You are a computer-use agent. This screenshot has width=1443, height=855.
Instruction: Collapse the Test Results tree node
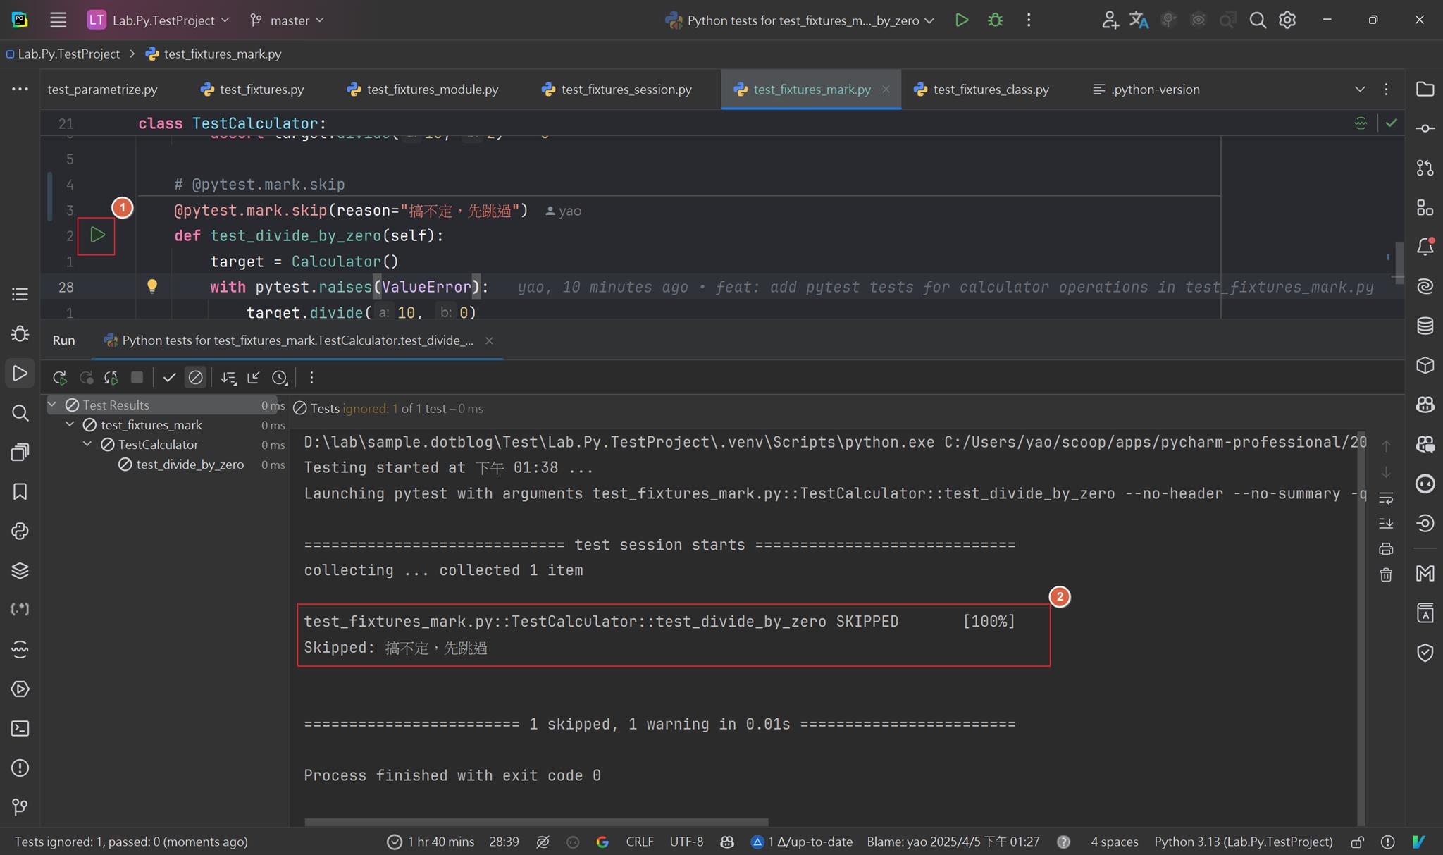click(x=52, y=405)
